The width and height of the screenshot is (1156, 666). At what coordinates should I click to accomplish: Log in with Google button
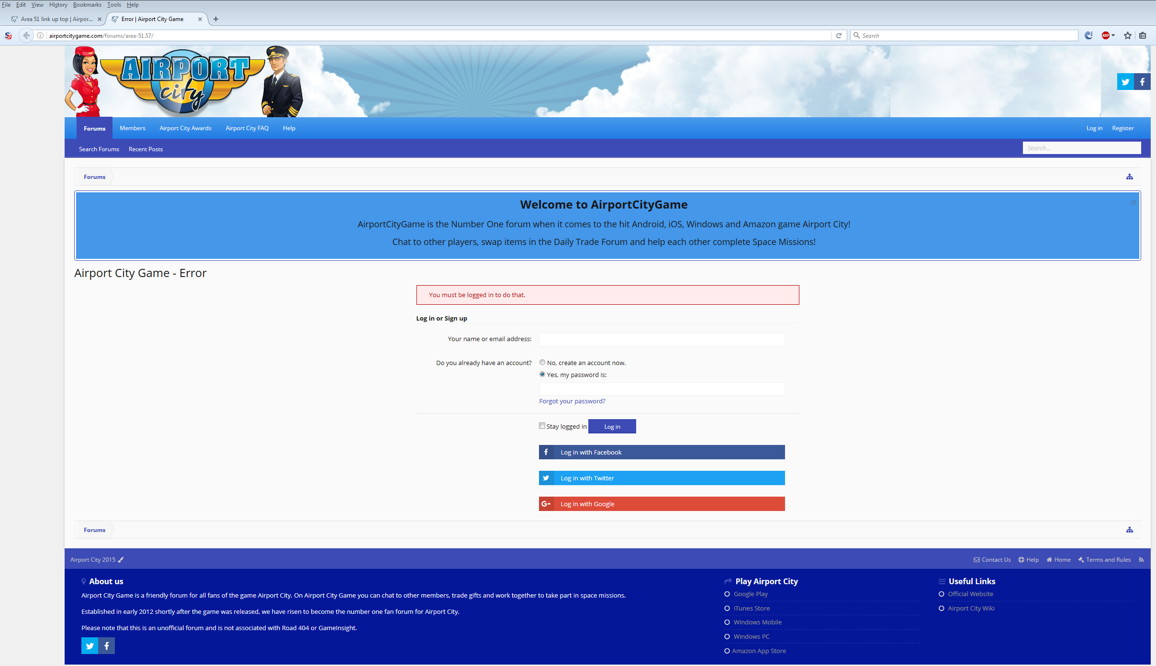tap(662, 504)
